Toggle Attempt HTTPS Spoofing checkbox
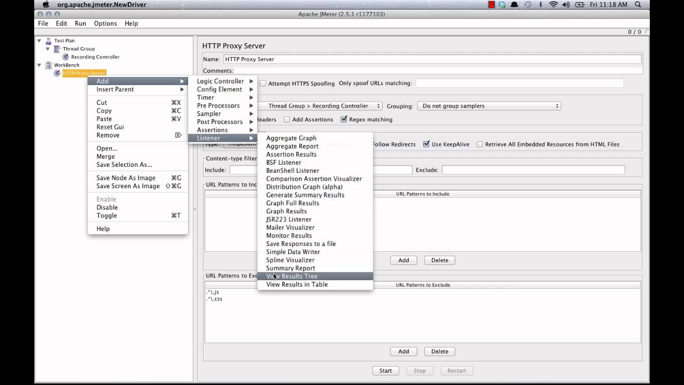The image size is (684, 385). pos(263,83)
